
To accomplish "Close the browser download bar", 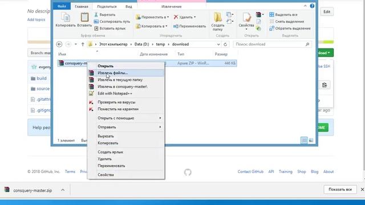I will pos(362,190).
